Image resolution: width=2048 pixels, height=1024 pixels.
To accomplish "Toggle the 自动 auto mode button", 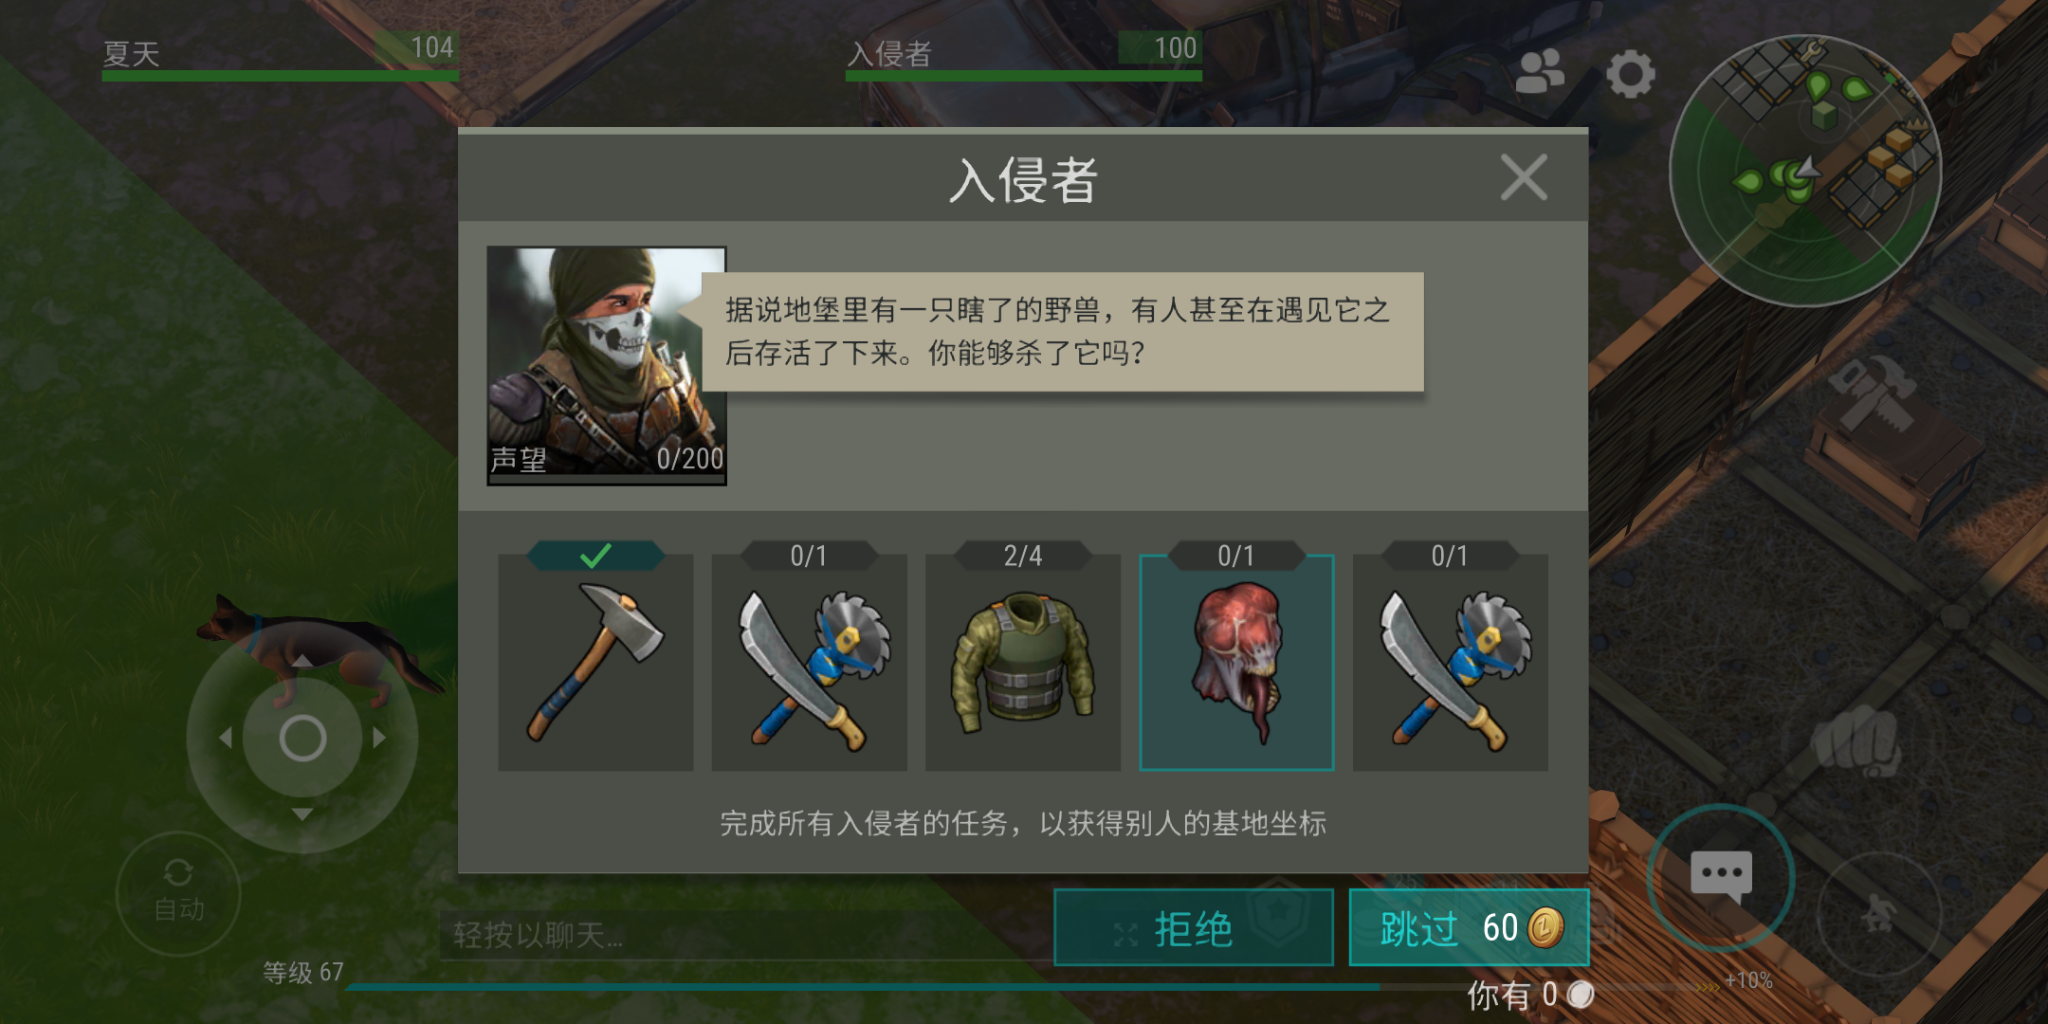I will [x=178, y=892].
